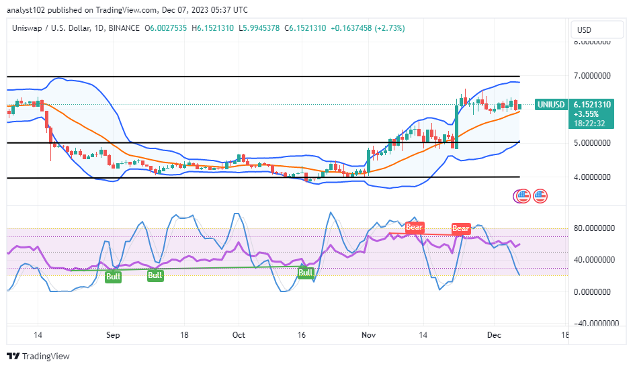Click the BINANCE exchange label
This screenshot has height=368, width=633.
tap(124, 28)
